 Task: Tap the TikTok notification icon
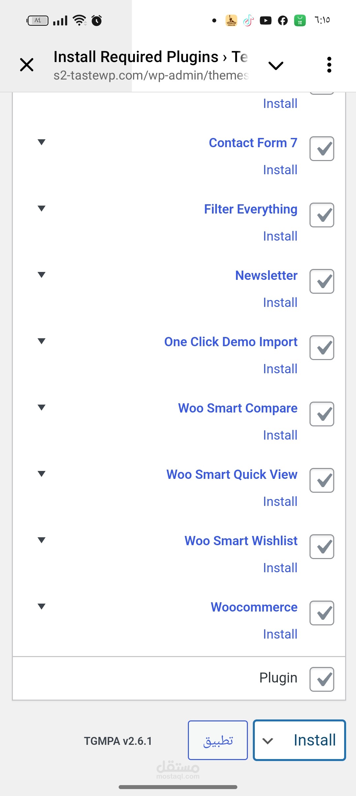click(249, 20)
